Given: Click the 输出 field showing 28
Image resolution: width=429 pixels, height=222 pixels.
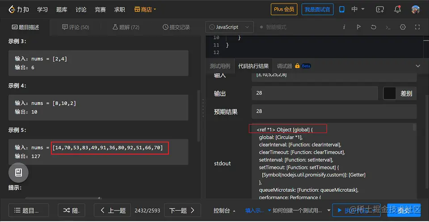Looking at the screenshot, I should [315, 93].
